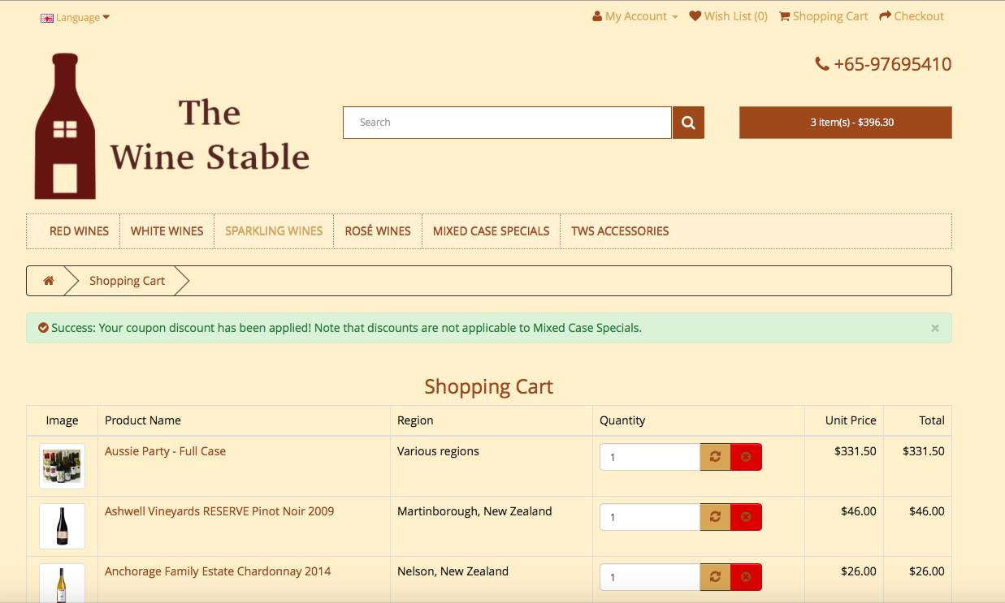Open WHITE WINES category
The height and width of the screenshot is (603, 1005).
coord(167,231)
